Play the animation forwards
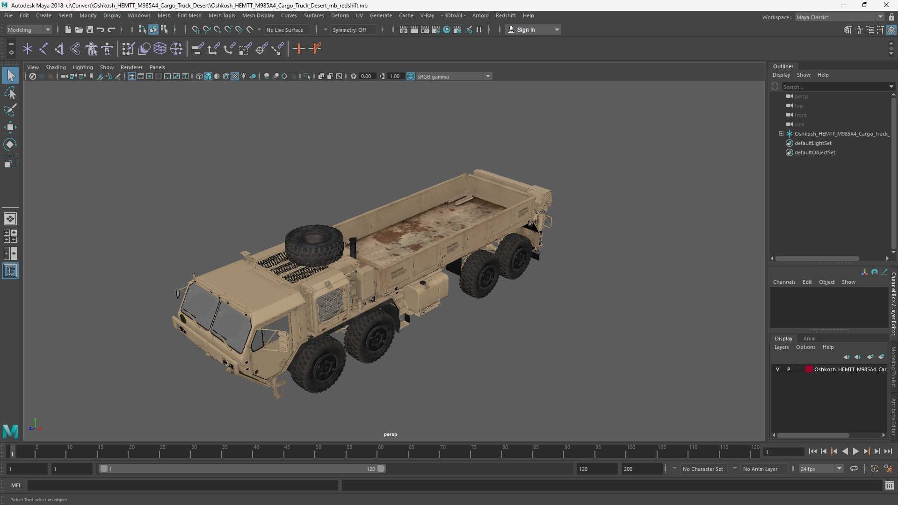Screen dimensions: 898x505 [x=855, y=451]
